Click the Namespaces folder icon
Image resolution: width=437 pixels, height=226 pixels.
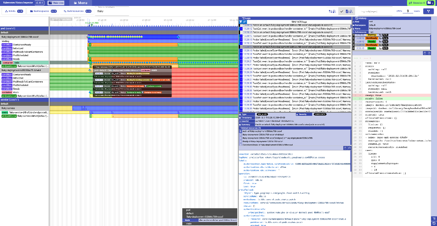pos(31,11)
